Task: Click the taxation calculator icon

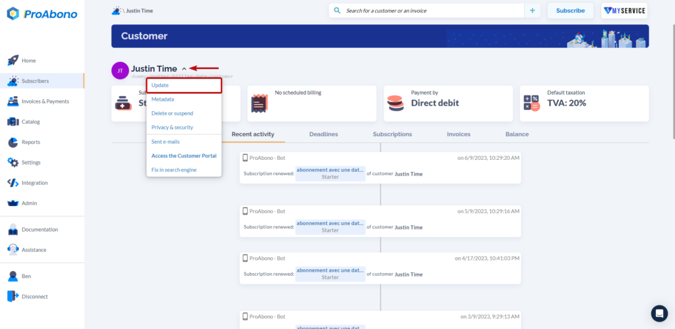Action: tap(532, 103)
